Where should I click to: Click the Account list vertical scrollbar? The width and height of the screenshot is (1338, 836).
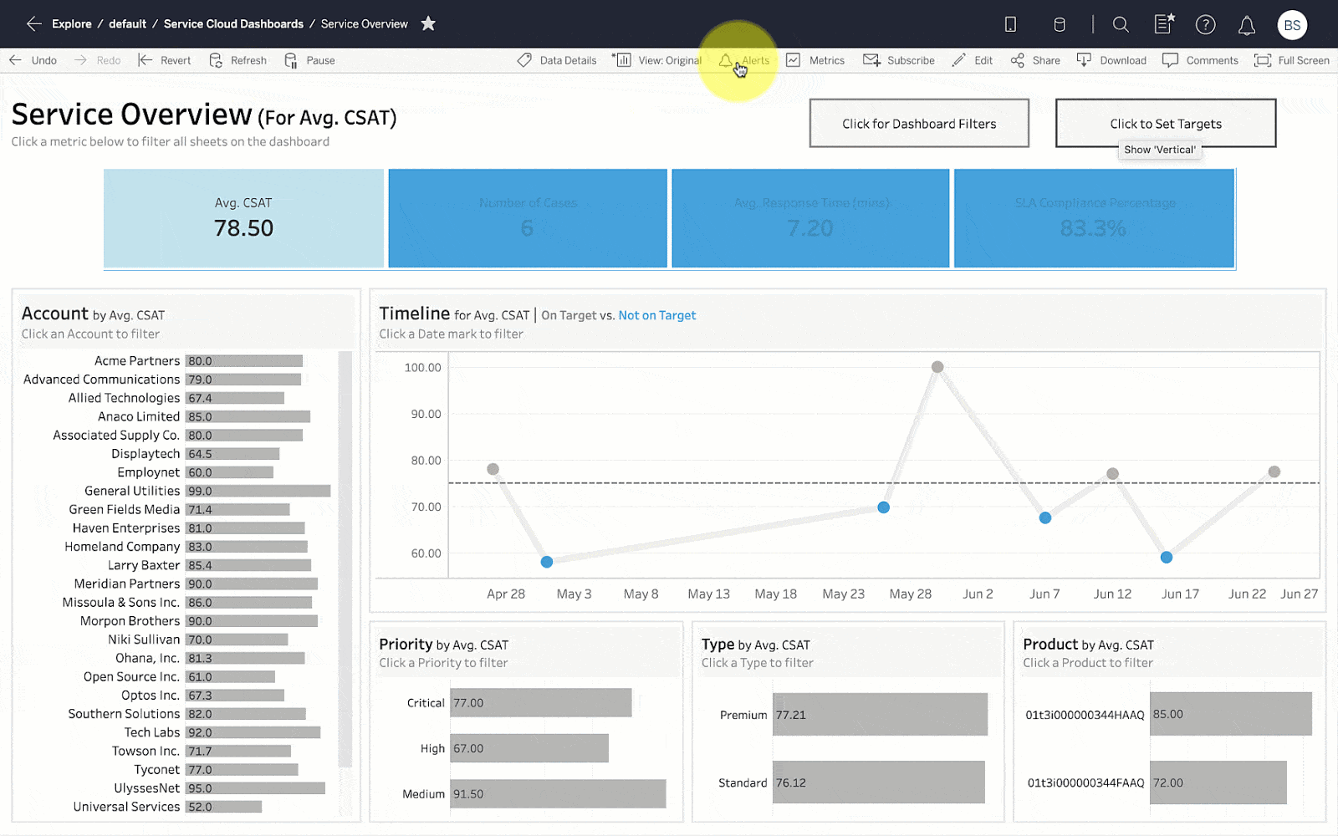(x=345, y=558)
